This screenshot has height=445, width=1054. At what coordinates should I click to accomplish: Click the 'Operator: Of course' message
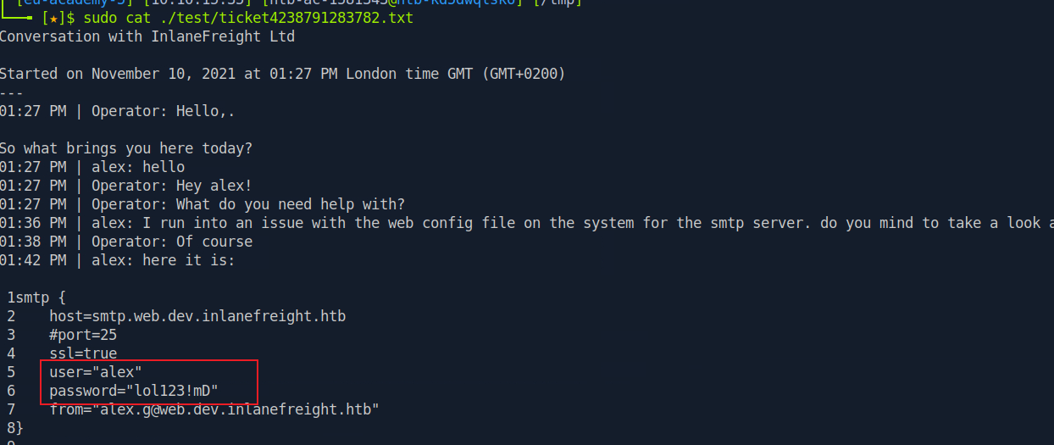172,242
